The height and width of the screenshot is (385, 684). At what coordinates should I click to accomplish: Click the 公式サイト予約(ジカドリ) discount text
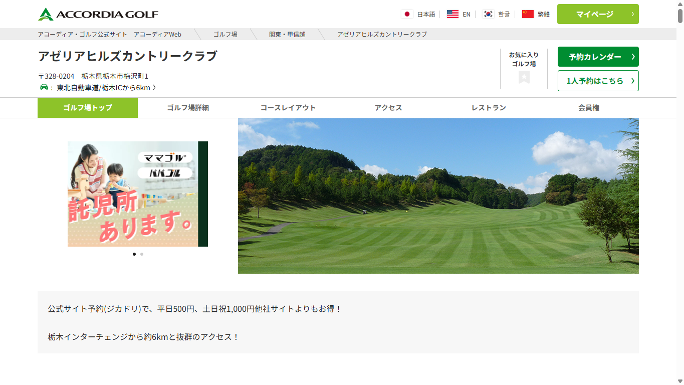pyautogui.click(x=195, y=309)
